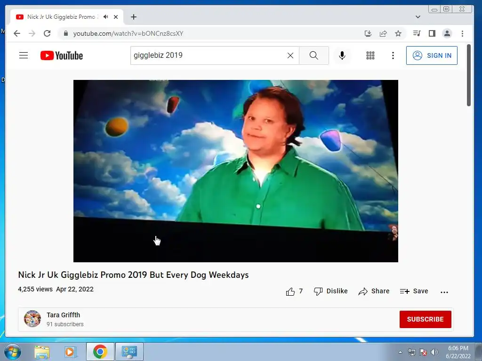Mute the tab via the speaker icon

point(106,17)
